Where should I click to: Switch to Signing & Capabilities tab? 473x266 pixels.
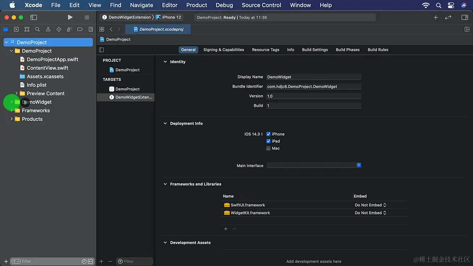coord(224,50)
